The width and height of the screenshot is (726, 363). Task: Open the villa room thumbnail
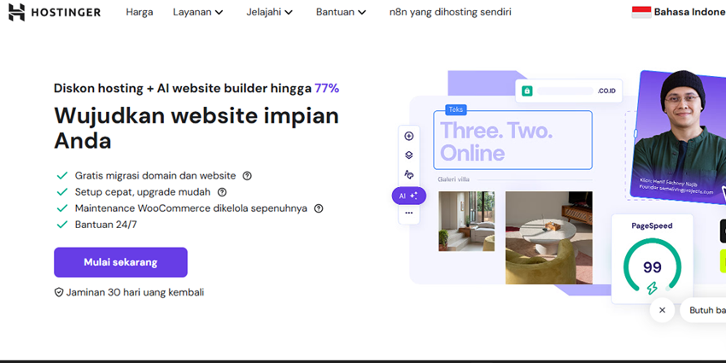[466, 221]
